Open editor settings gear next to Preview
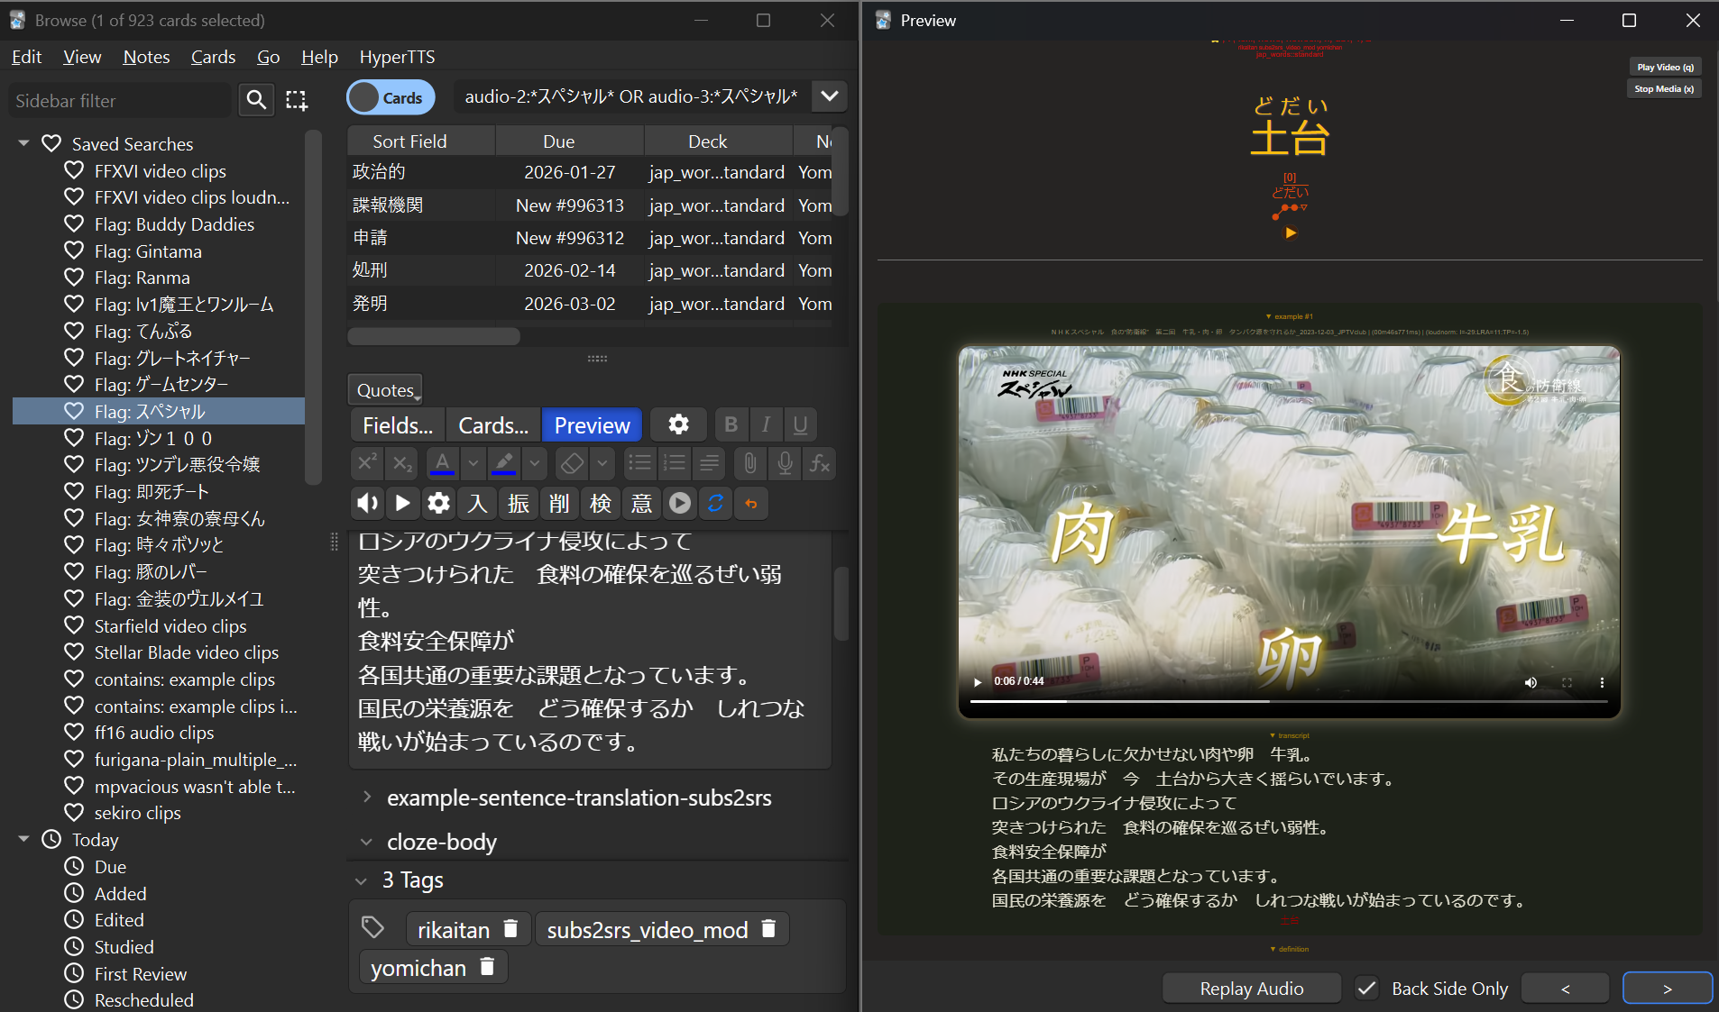This screenshot has height=1012, width=1719. click(x=678, y=424)
